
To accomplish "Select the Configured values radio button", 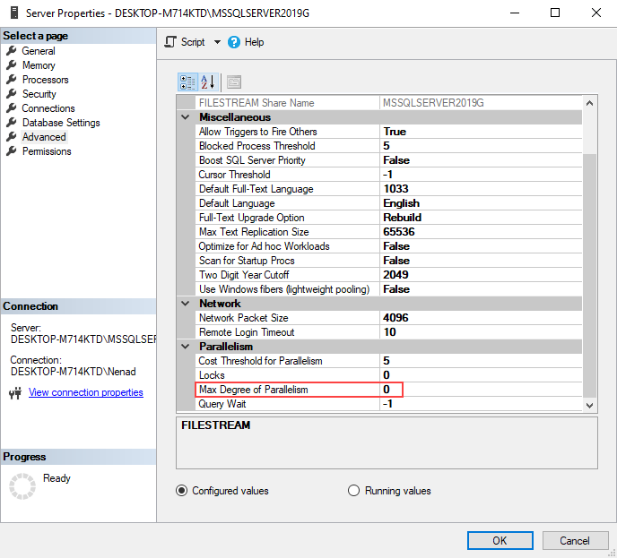I will tap(181, 491).
